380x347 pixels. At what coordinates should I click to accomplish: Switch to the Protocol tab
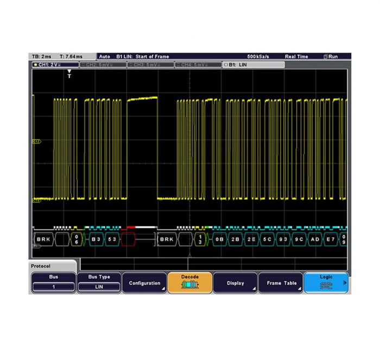[53, 266]
